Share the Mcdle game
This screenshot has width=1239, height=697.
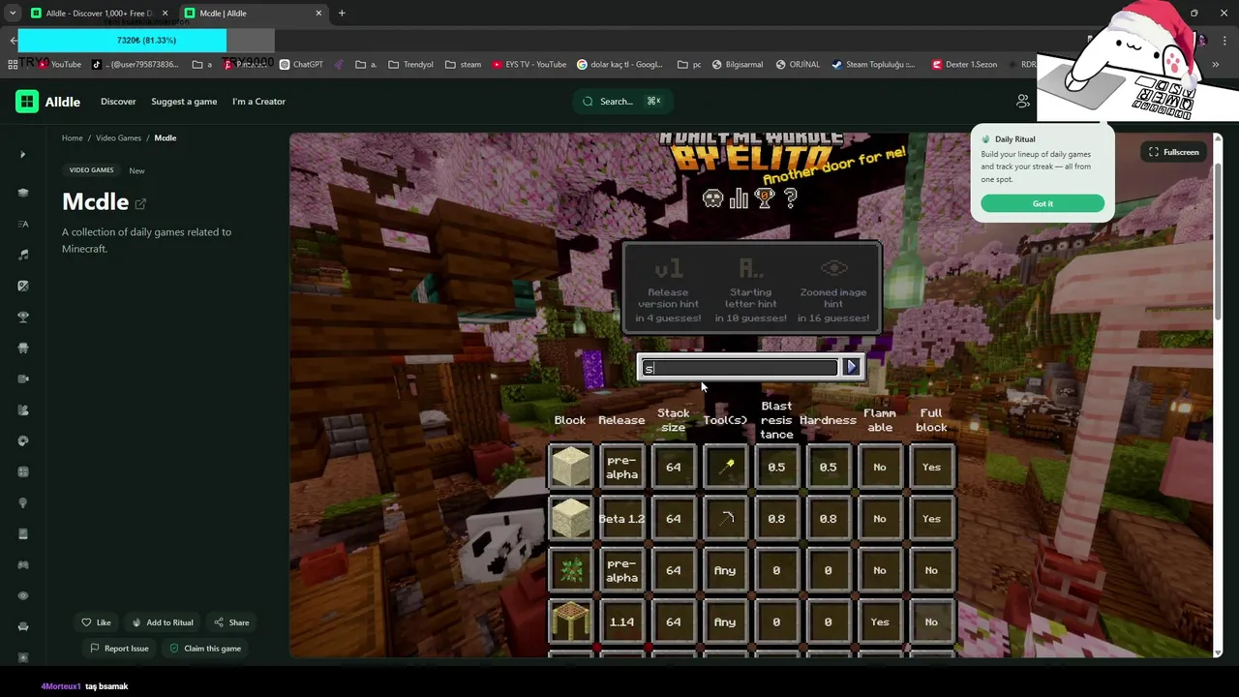tap(231, 622)
